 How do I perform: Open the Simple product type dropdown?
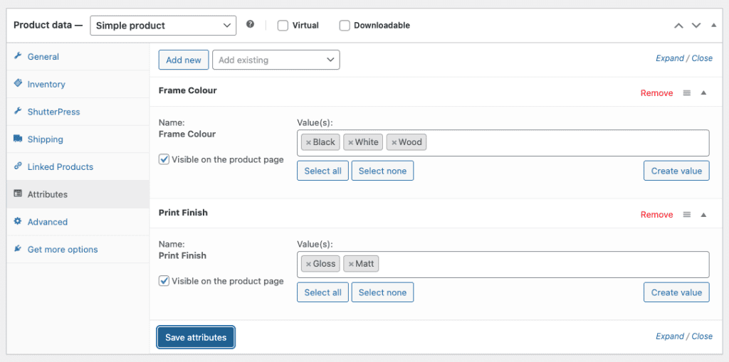click(163, 26)
